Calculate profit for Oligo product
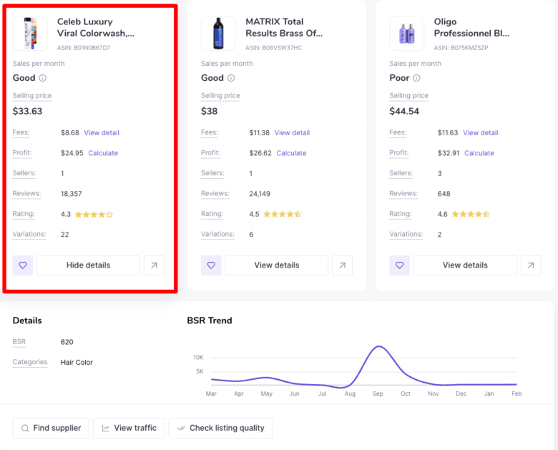Screen dimensions: 558x450 pos(479,153)
